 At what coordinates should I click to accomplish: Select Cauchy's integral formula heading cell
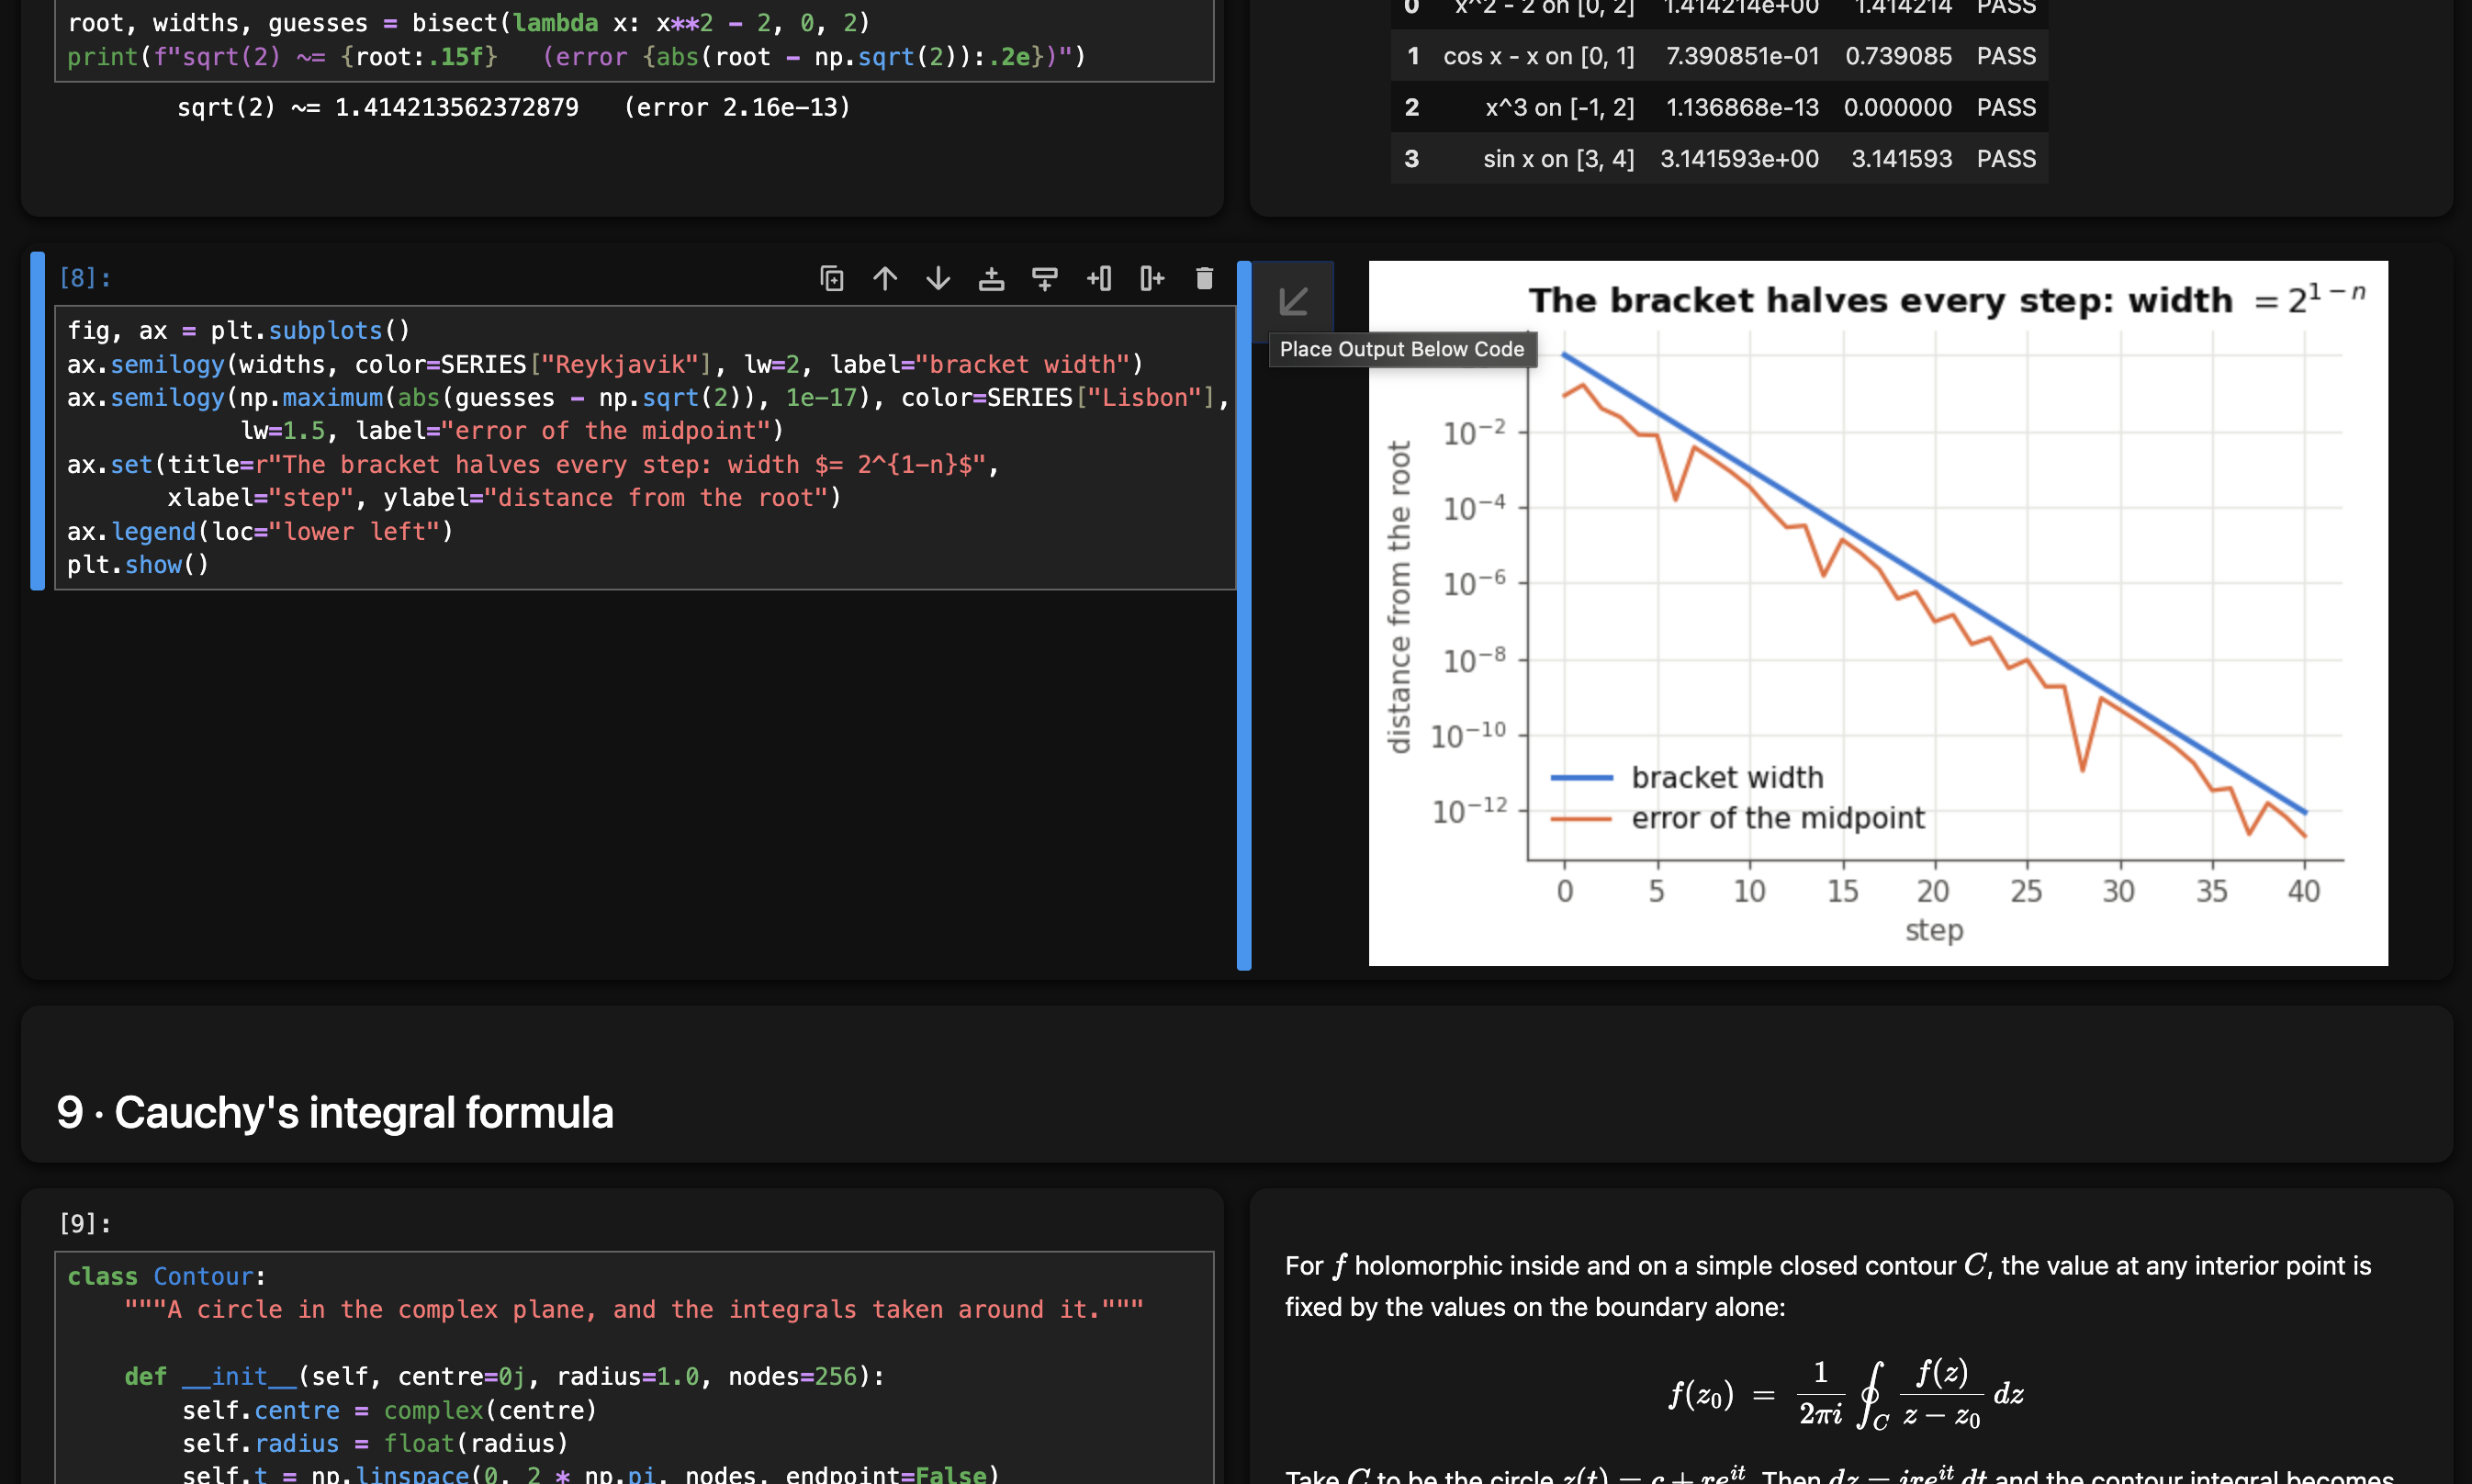point(1236,1084)
